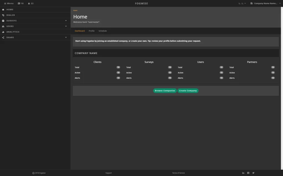This screenshot has width=283, height=176.
Task: Click the Surveys clipboard icon
Action: pos(3,21)
